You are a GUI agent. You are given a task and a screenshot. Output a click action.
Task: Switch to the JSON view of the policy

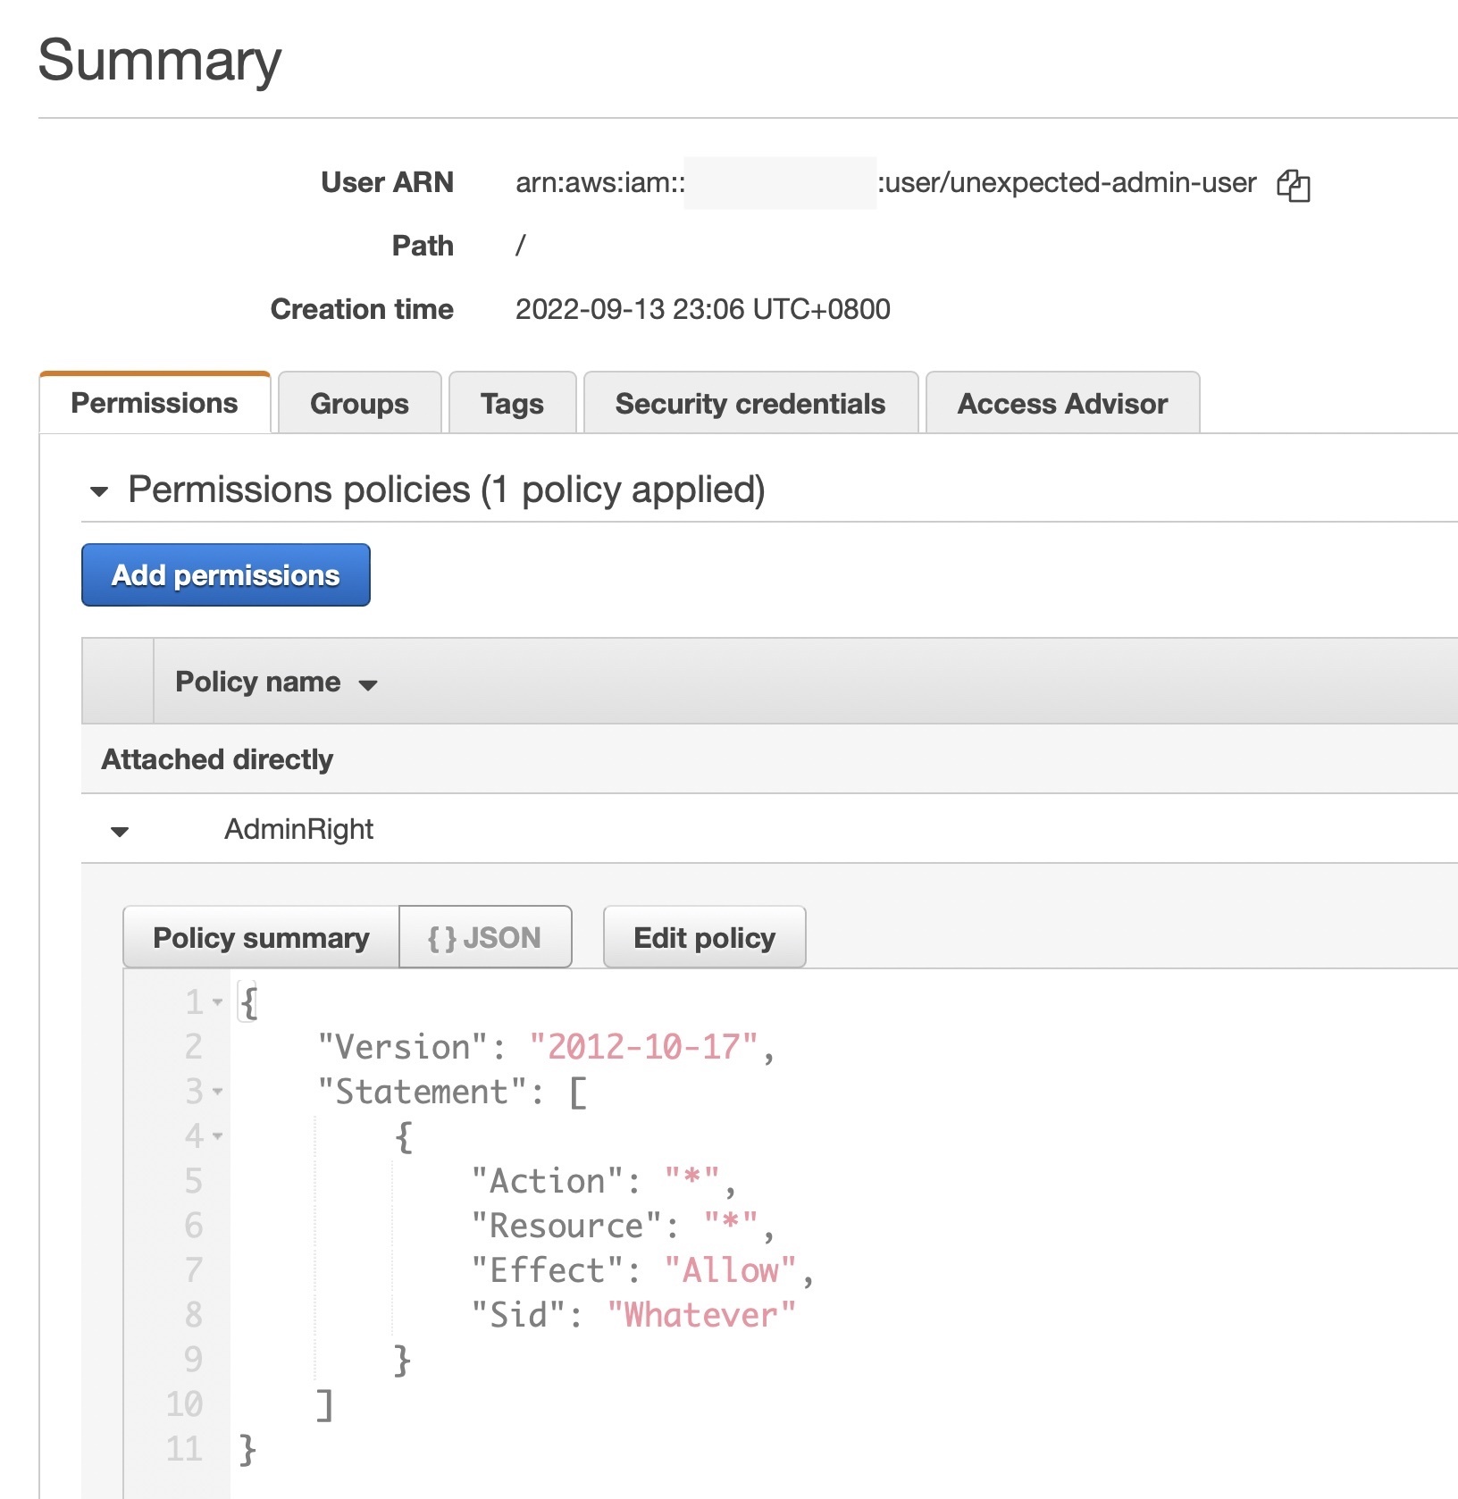(x=485, y=937)
